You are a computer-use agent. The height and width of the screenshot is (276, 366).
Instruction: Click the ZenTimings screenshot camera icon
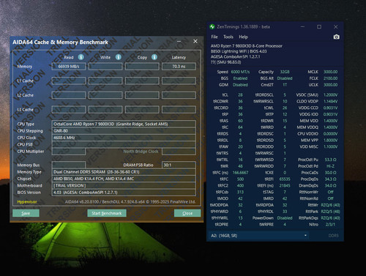coord(336,37)
